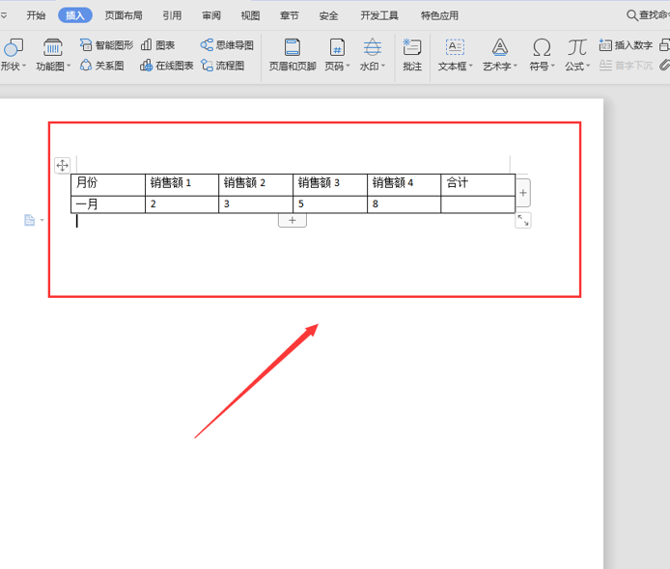Screen dimensions: 670x569
Task: Click the table resize handle
Action: 523,220
